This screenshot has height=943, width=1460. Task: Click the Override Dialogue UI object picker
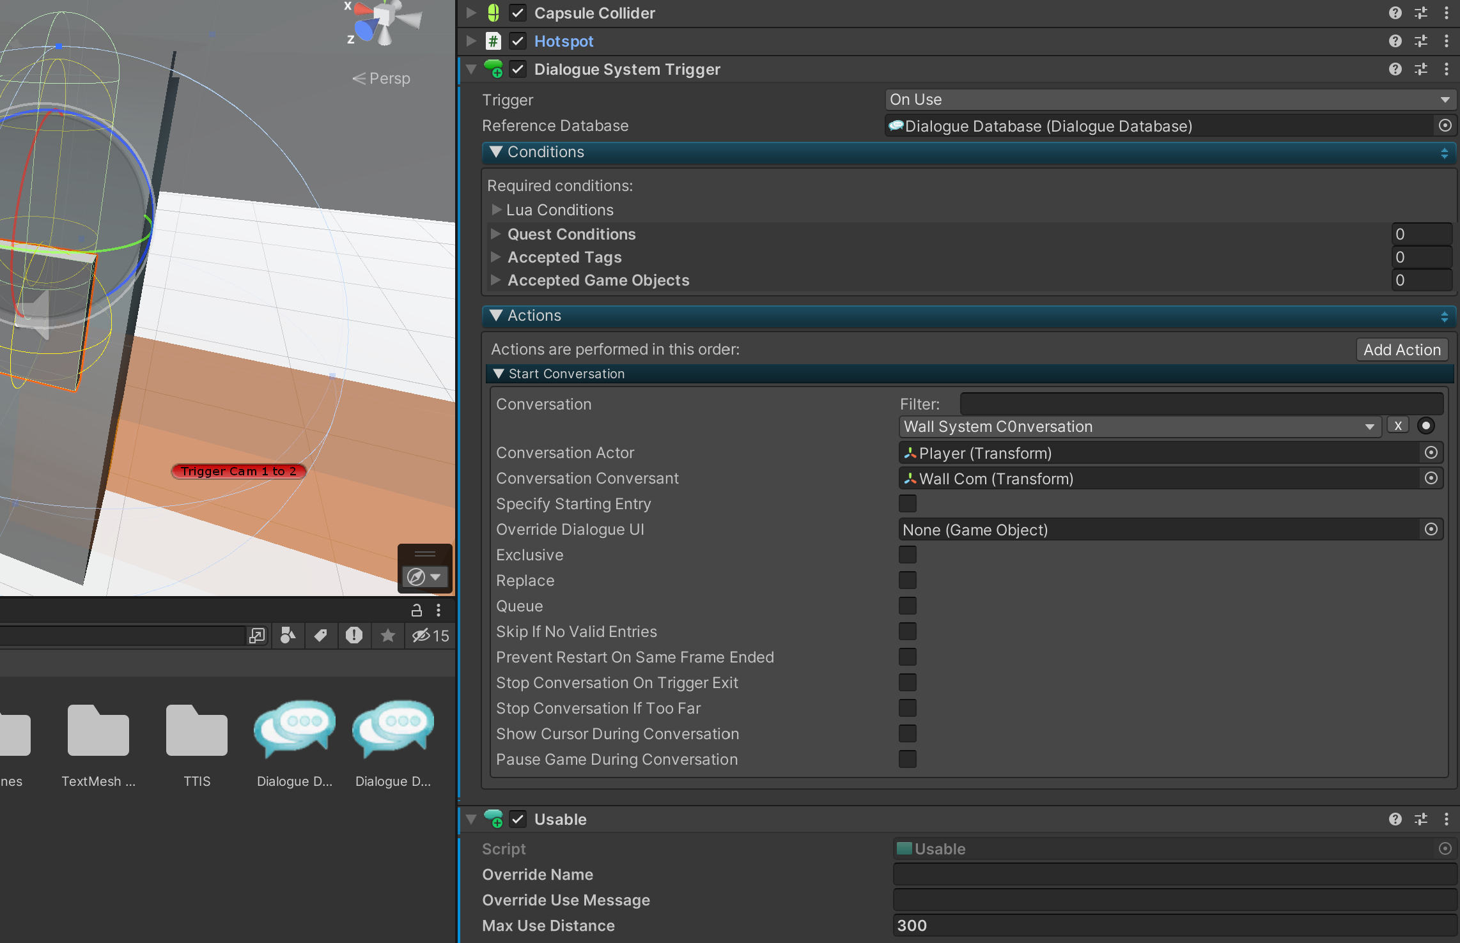click(x=1431, y=529)
